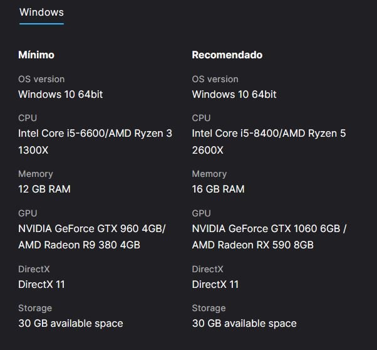Image resolution: width=377 pixels, height=350 pixels.
Task: Click the 1300X processor text
Action: 33,151
